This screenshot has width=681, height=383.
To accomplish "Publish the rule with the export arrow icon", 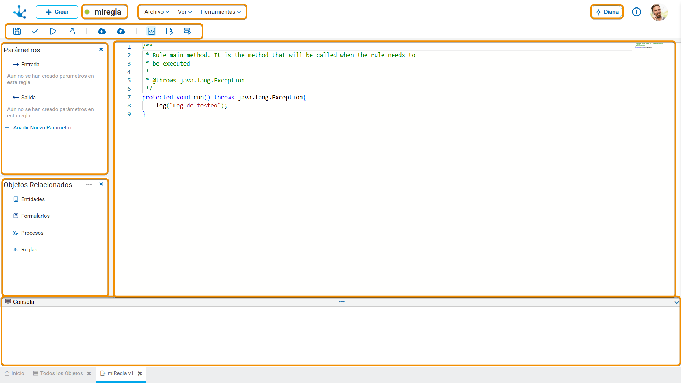I will (71, 31).
